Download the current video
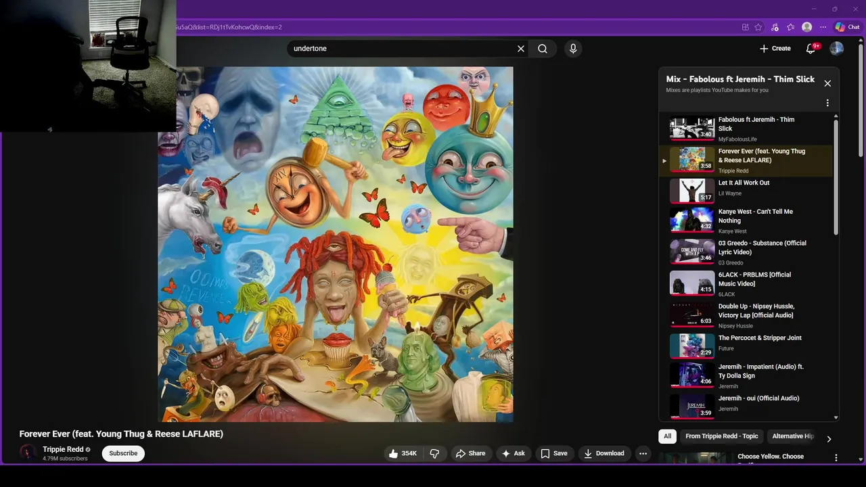The image size is (866, 487). point(604,453)
